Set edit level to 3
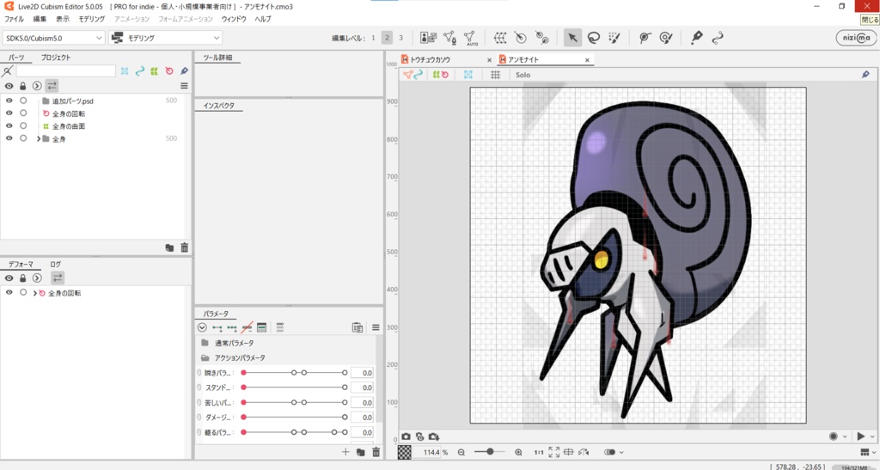This screenshot has height=470, width=880. pyautogui.click(x=400, y=38)
